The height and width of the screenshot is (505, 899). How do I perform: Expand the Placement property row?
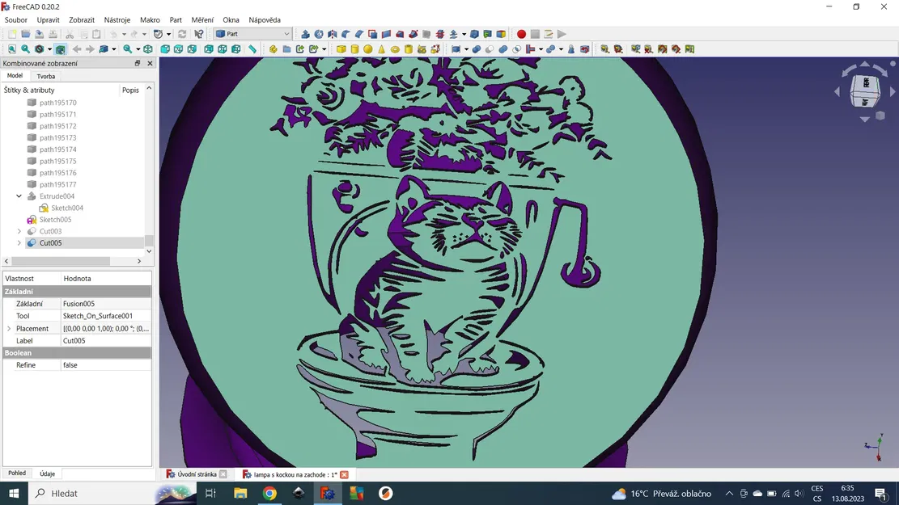(x=9, y=329)
